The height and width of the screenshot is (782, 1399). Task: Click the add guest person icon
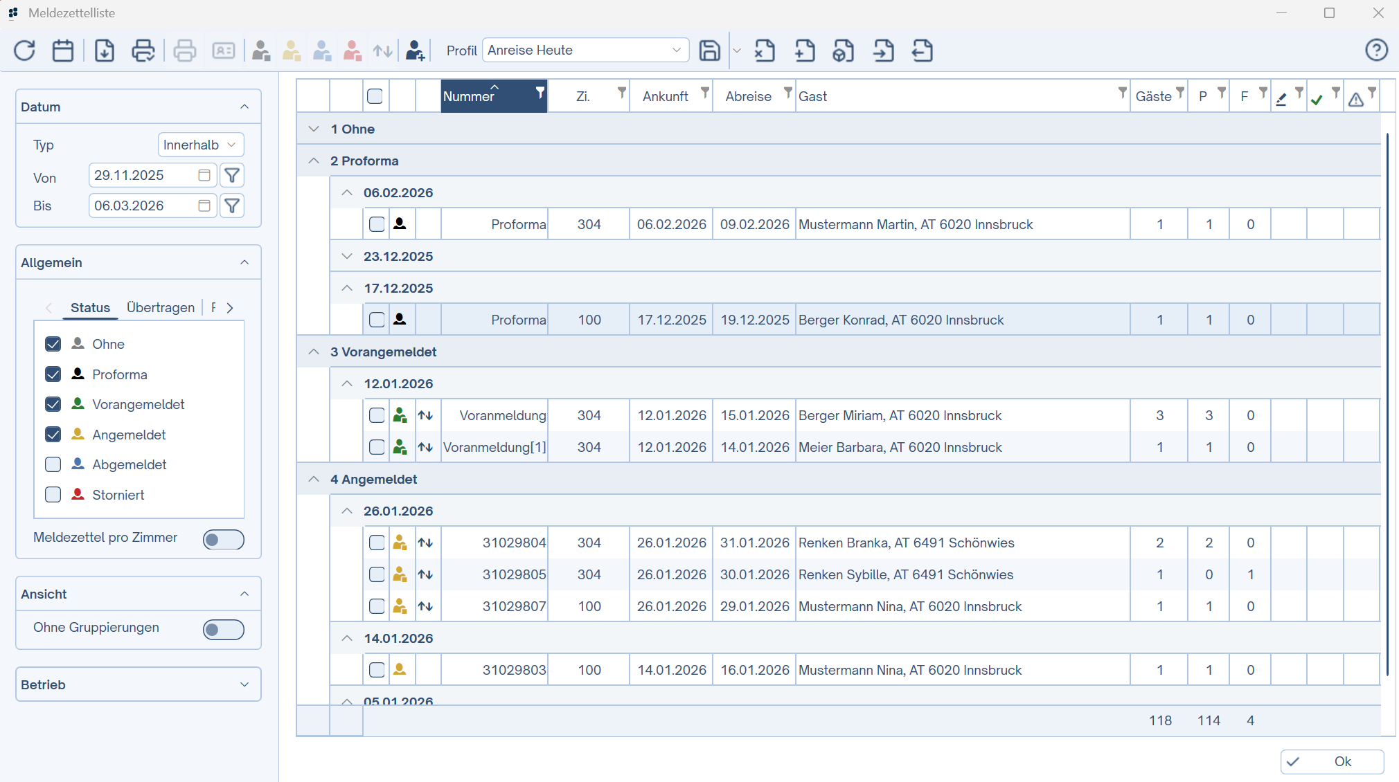coord(415,51)
